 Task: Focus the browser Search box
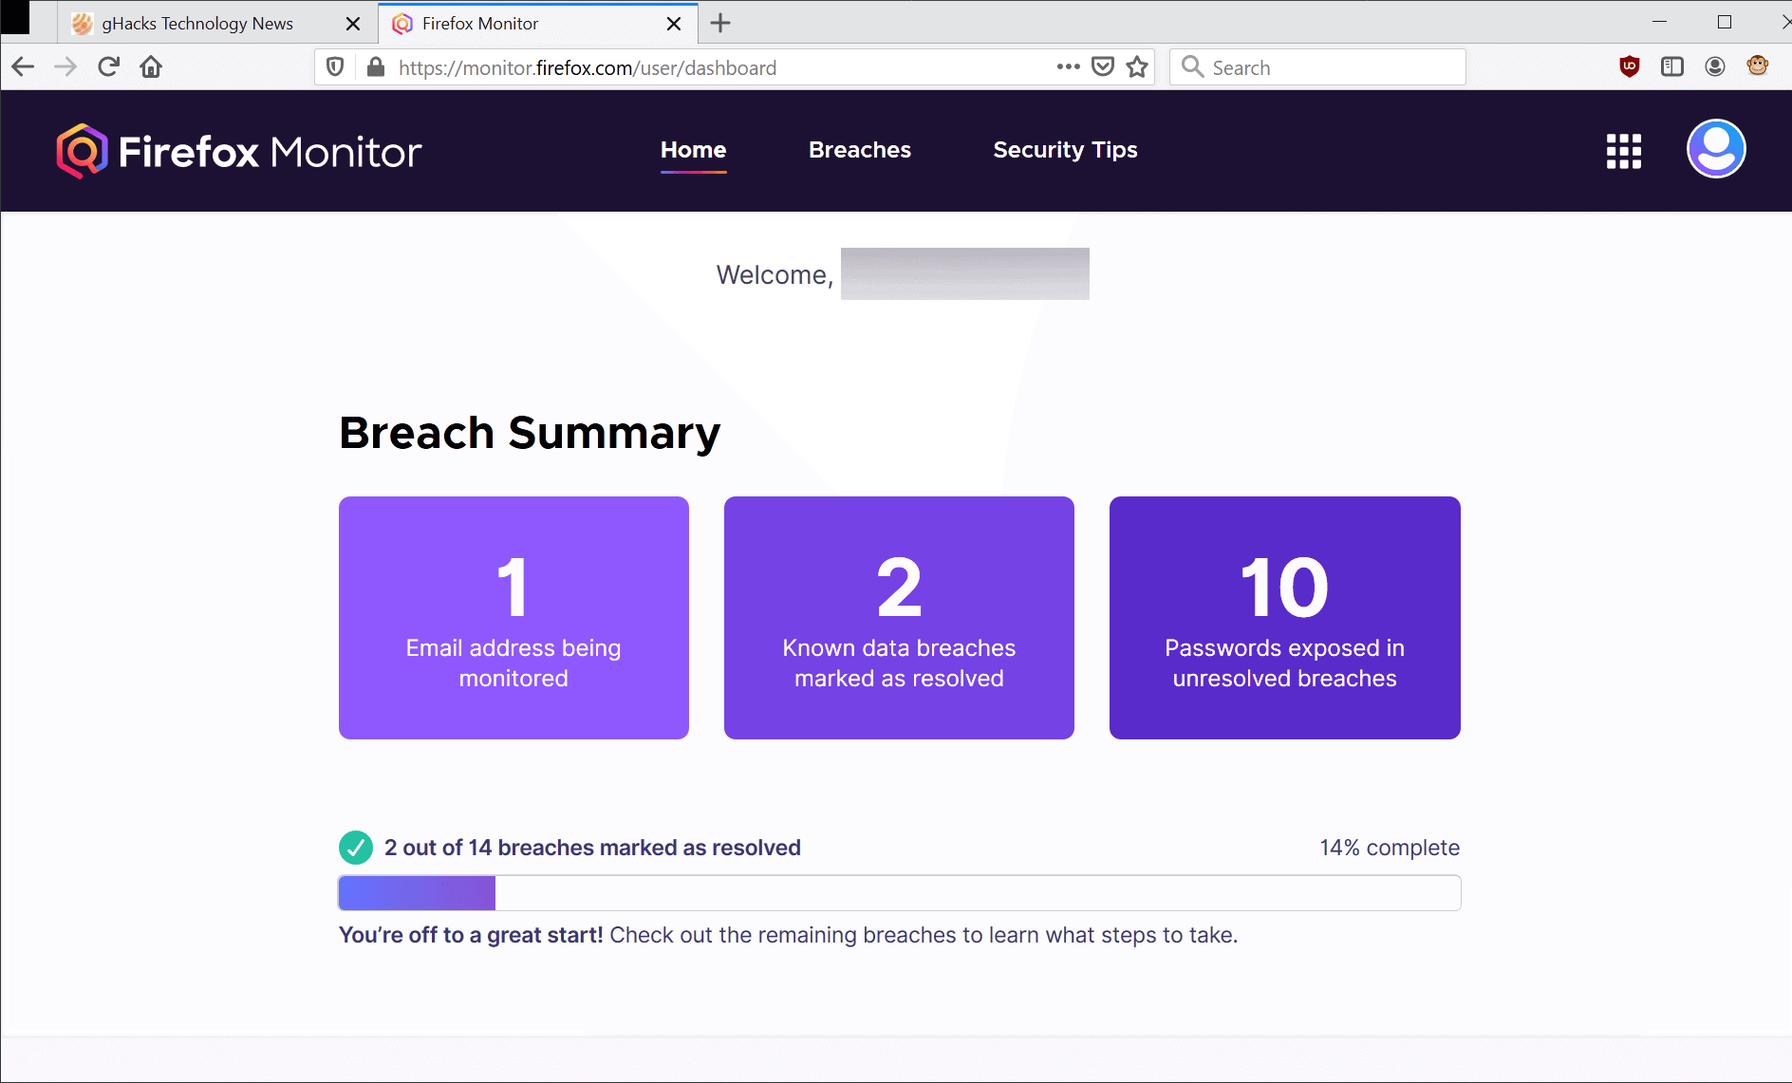[x=1317, y=67]
